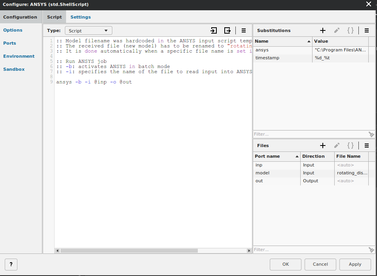377x276 pixels.
Task: Click the Direction column header
Action: click(x=317, y=156)
